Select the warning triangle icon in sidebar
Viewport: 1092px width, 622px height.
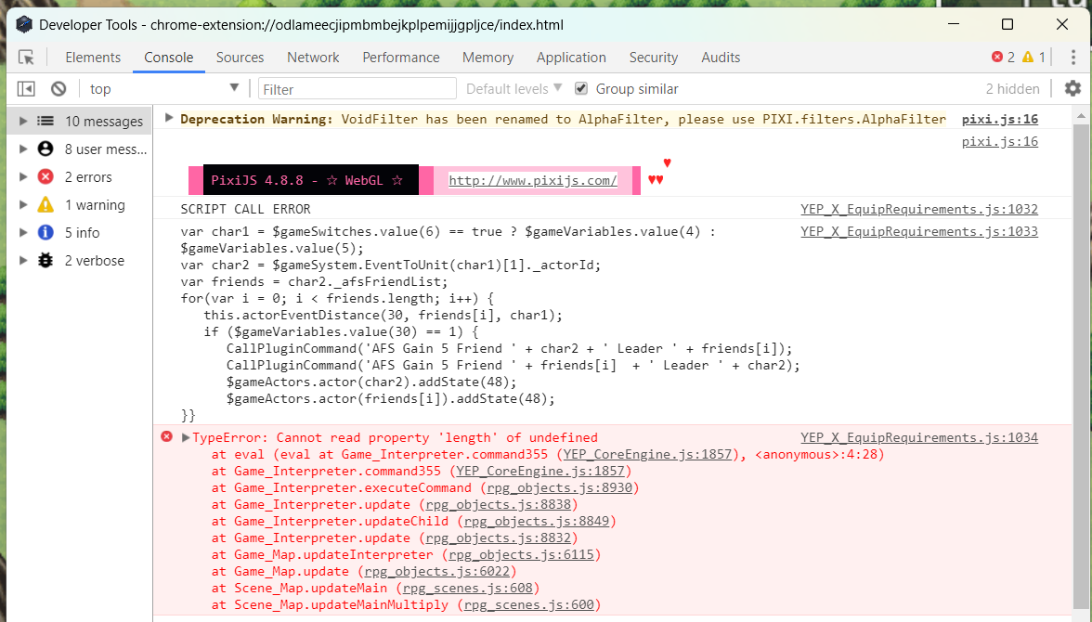[45, 205]
